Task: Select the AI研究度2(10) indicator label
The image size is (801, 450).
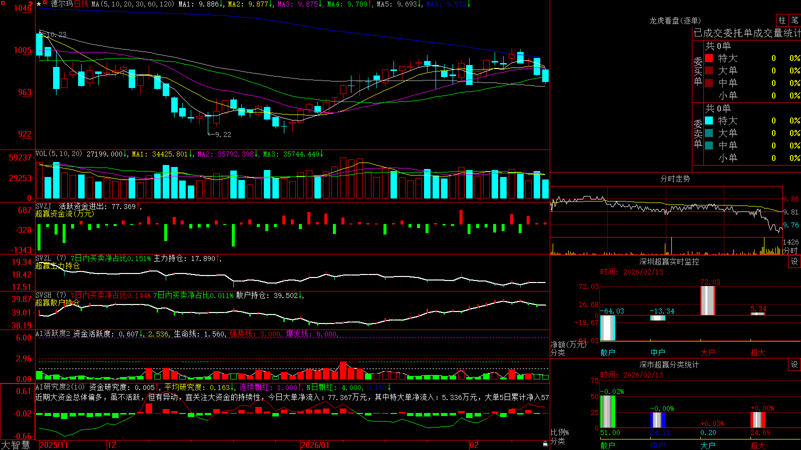Action: 60,387
